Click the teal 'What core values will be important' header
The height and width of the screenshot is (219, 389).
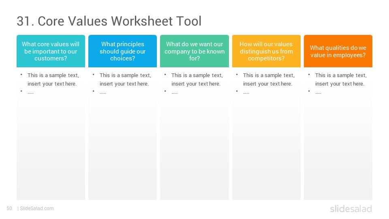point(51,51)
